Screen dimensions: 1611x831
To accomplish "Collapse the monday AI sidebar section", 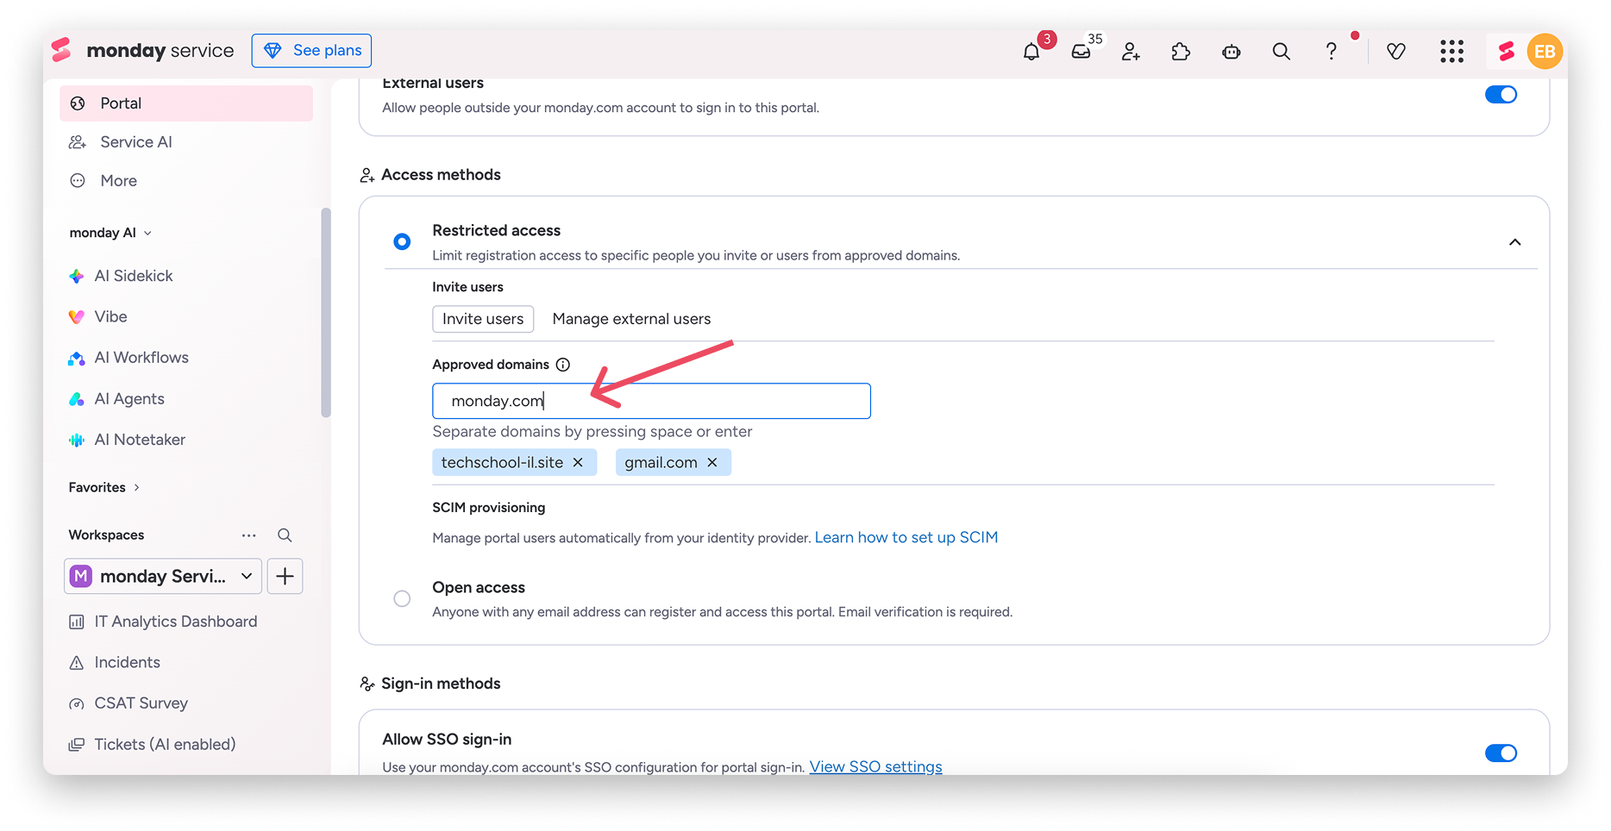I will [147, 233].
